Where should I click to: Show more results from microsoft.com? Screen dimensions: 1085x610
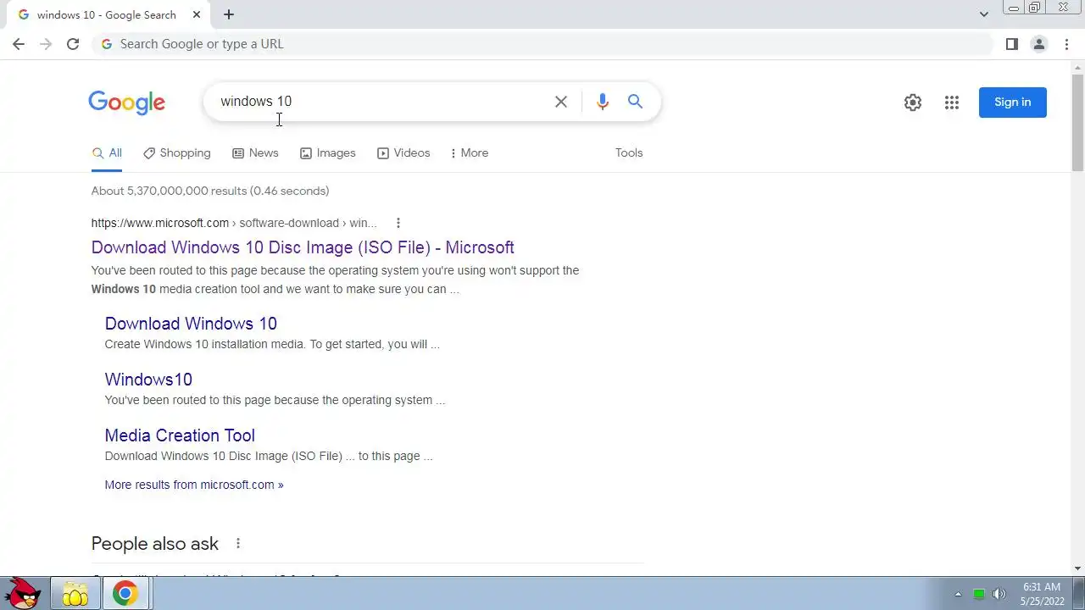coord(194,485)
